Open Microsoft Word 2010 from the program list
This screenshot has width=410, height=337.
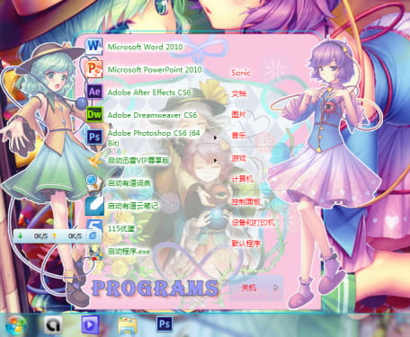(x=135, y=47)
